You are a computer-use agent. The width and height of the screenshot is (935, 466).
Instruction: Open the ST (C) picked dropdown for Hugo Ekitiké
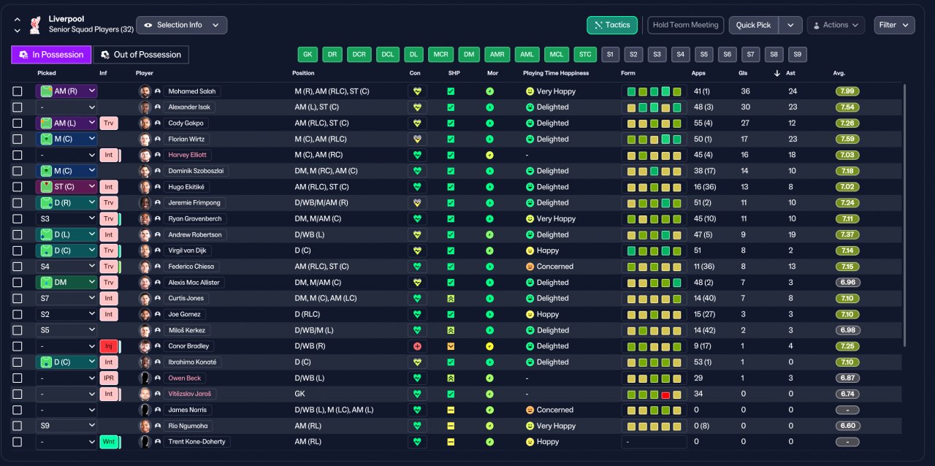pyautogui.click(x=66, y=187)
